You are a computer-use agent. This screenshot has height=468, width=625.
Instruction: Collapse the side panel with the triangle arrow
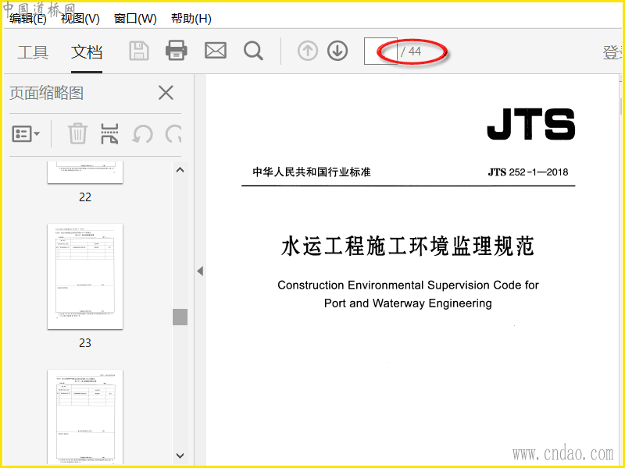[x=200, y=271]
